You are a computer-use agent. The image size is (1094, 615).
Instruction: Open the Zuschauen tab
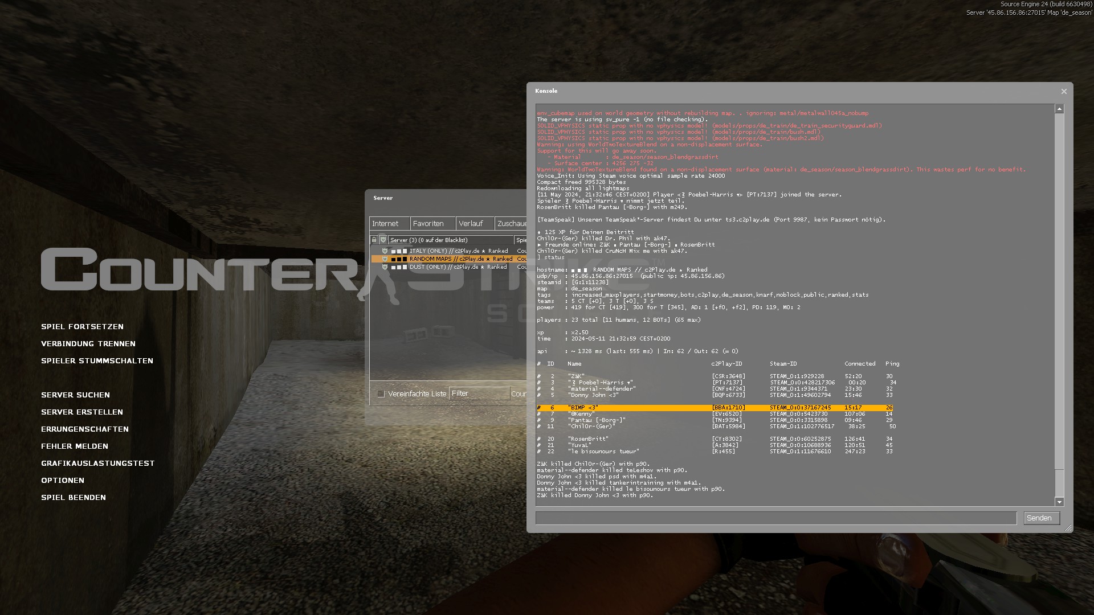click(511, 224)
